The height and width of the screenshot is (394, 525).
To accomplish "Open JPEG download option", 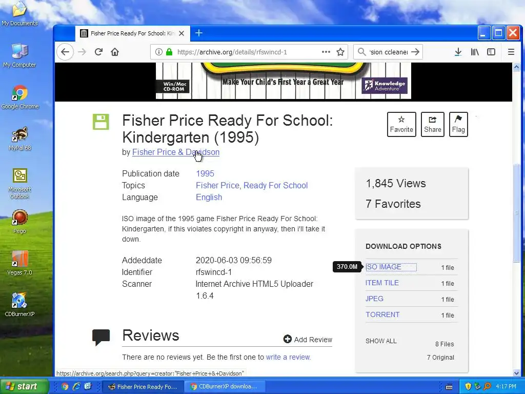I will pyautogui.click(x=374, y=299).
